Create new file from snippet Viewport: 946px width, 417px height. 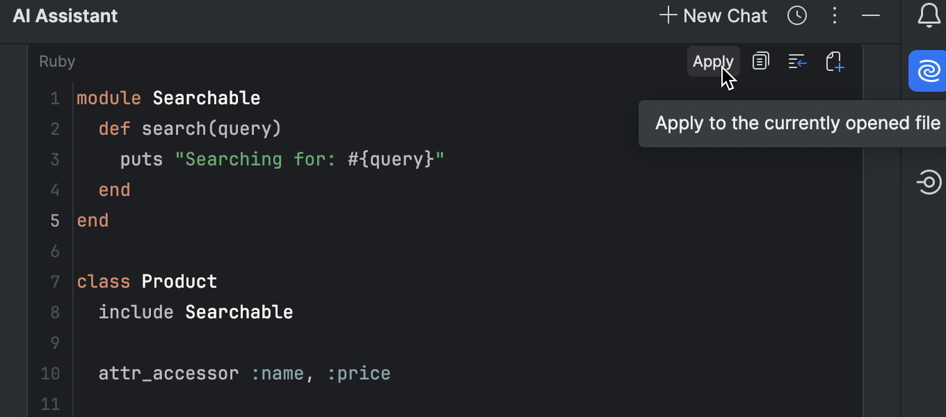tap(835, 62)
